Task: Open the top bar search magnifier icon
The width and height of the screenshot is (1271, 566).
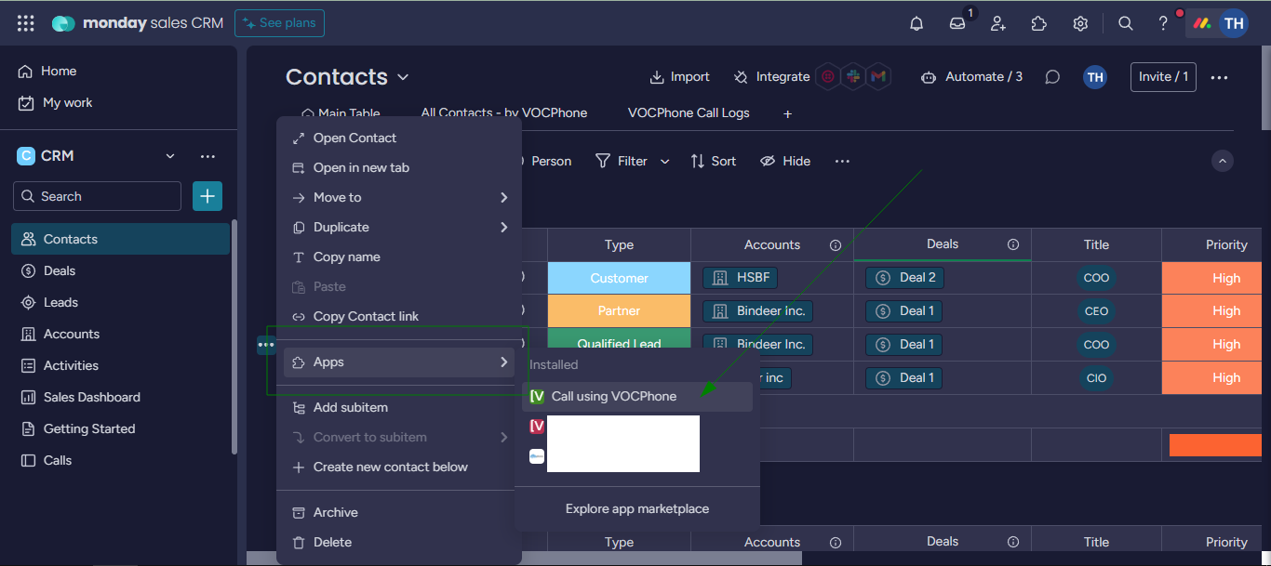Action: tap(1125, 23)
